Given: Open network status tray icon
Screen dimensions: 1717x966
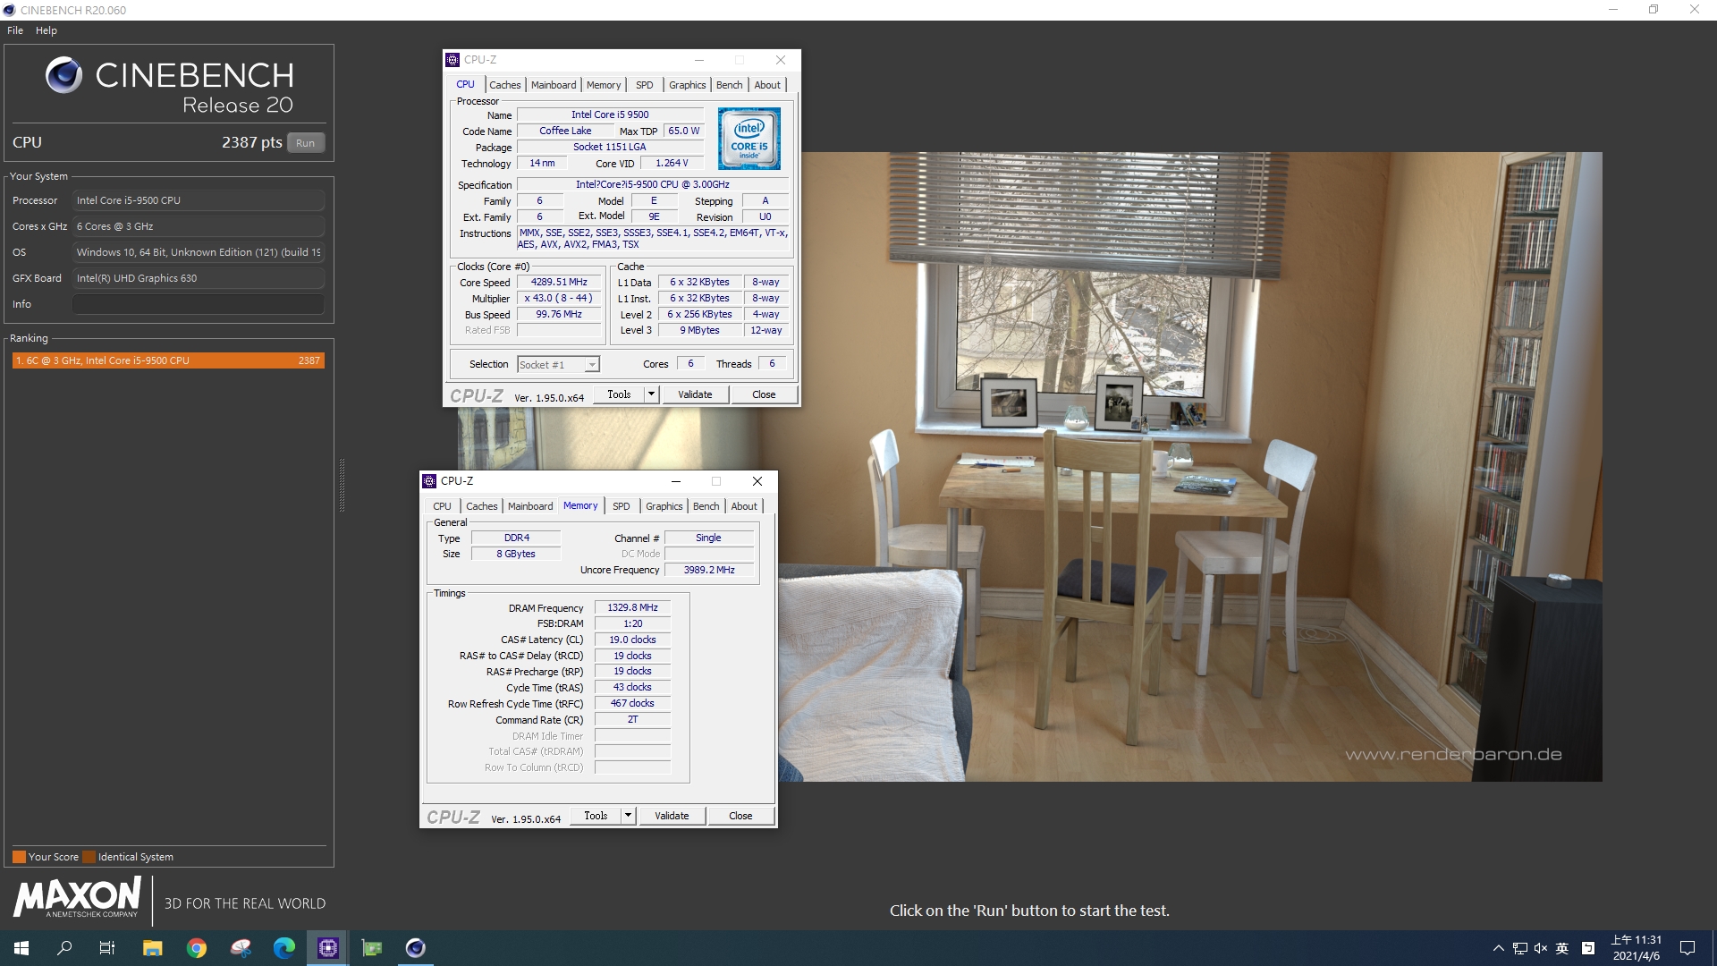Looking at the screenshot, I should 1520,948.
